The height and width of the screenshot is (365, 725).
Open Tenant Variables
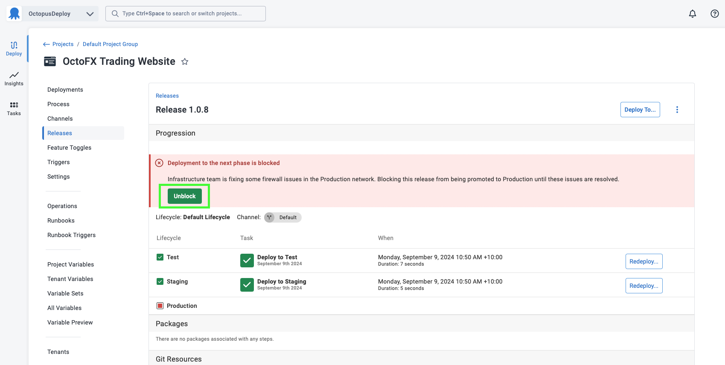[70, 279]
